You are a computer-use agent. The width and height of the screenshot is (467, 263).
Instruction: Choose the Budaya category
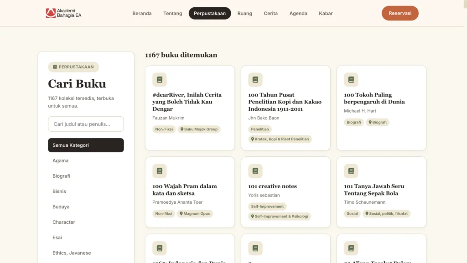[86, 207]
